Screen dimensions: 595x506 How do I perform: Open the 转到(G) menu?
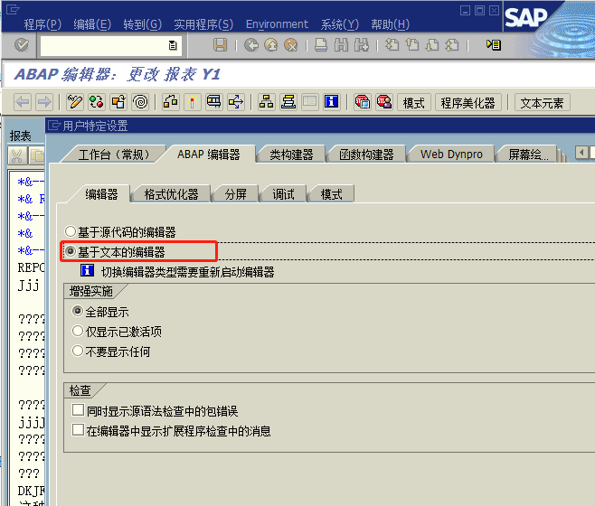click(142, 24)
